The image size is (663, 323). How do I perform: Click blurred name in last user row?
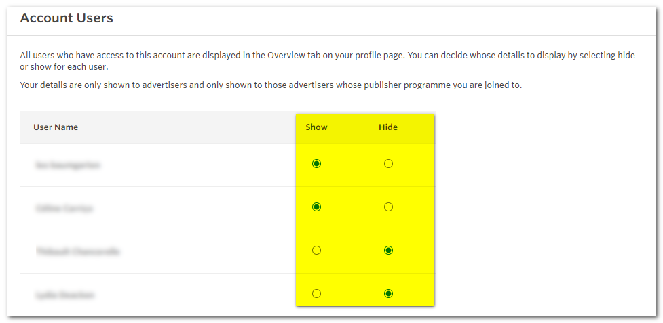click(x=65, y=295)
